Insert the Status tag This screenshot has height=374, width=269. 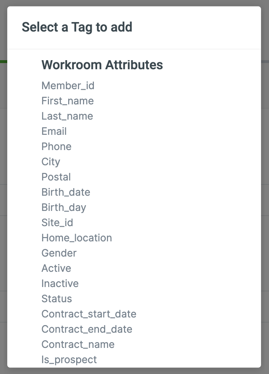coord(57,299)
